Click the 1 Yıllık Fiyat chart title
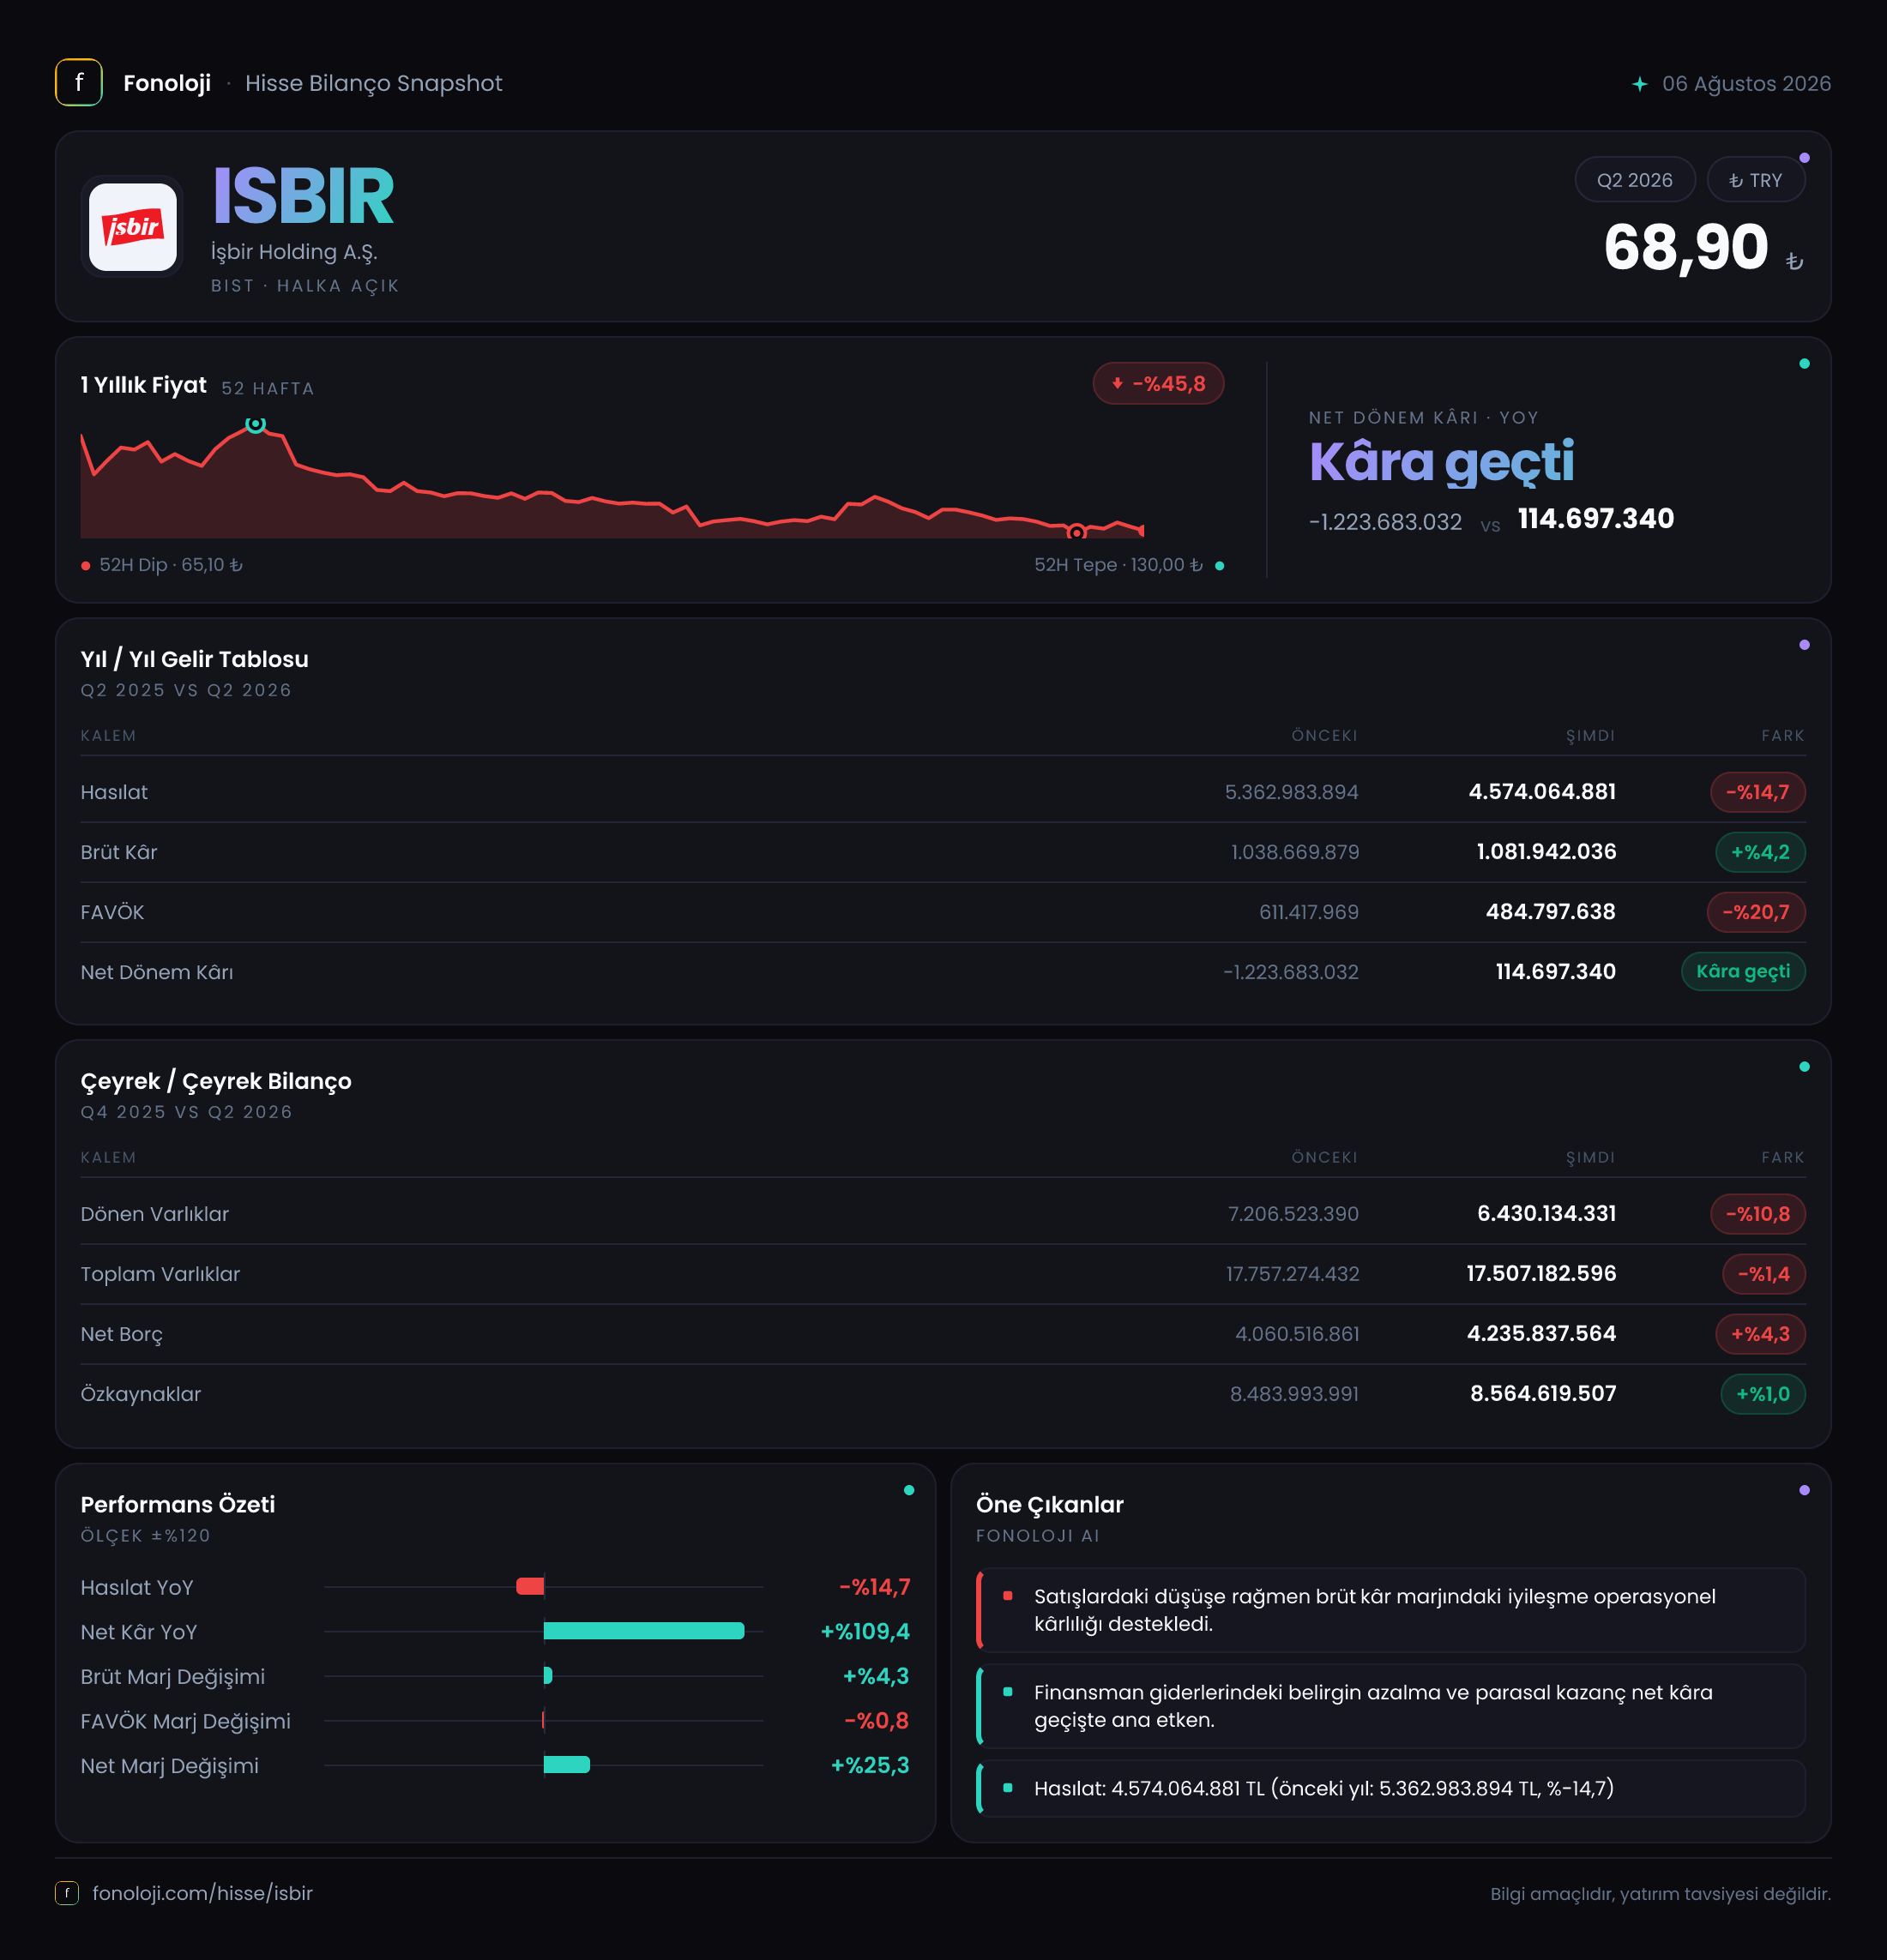Viewport: 1887px width, 1960px height. [x=143, y=385]
